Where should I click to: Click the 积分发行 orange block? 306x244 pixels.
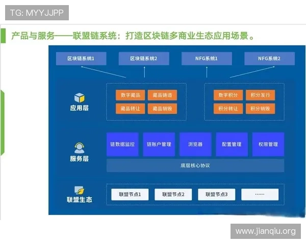[x=260, y=95]
